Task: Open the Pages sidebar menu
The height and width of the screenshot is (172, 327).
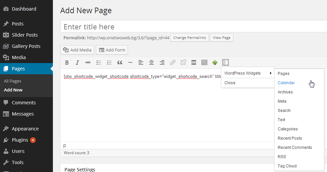Action: point(26,69)
